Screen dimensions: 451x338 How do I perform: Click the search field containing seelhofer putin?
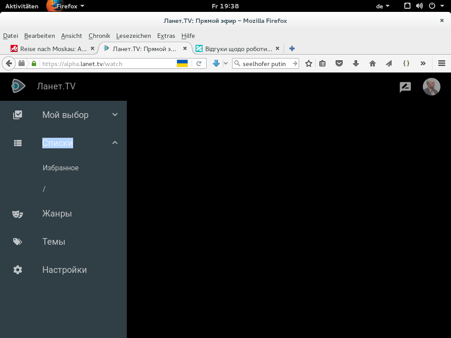pyautogui.click(x=264, y=64)
